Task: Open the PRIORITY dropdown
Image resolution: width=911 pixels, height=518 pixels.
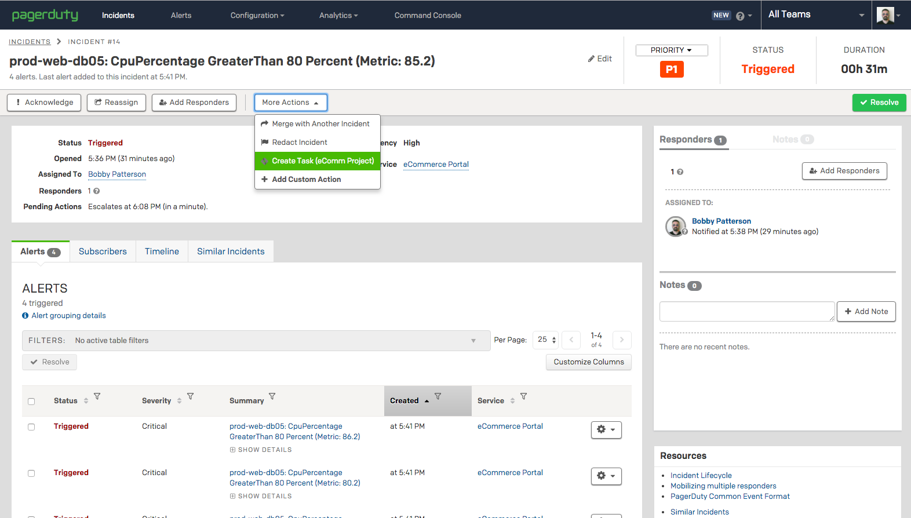Action: [x=672, y=50]
